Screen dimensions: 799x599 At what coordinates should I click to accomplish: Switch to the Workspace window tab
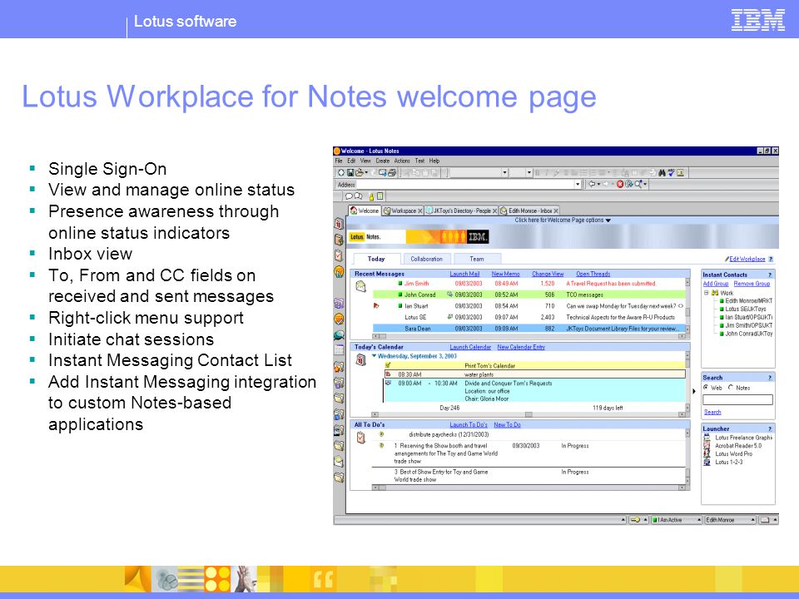[403, 210]
